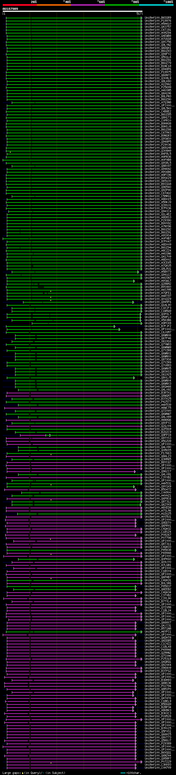Screen dimensions: 176x775
Task: Click the cyan =100char scale bar
Action: pos(123,773)
